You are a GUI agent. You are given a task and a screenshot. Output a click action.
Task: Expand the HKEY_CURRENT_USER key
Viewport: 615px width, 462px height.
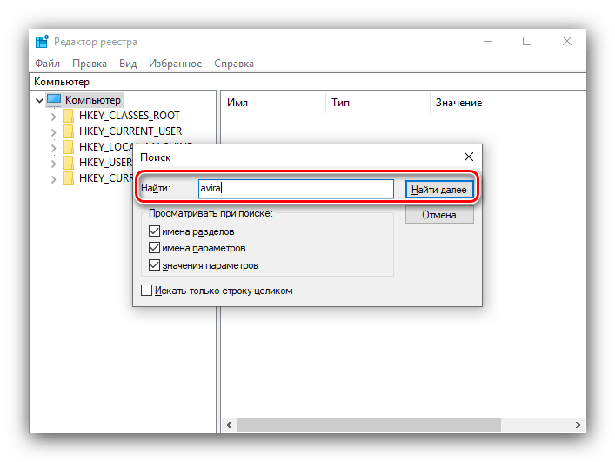click(x=54, y=131)
